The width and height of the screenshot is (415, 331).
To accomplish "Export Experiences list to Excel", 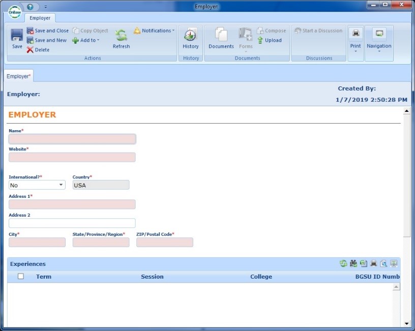I will [364, 263].
